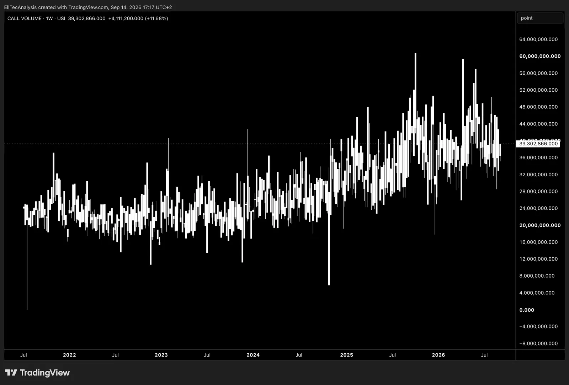
Task: Click the 48,000,000.000 price axis label
Action: click(538, 107)
